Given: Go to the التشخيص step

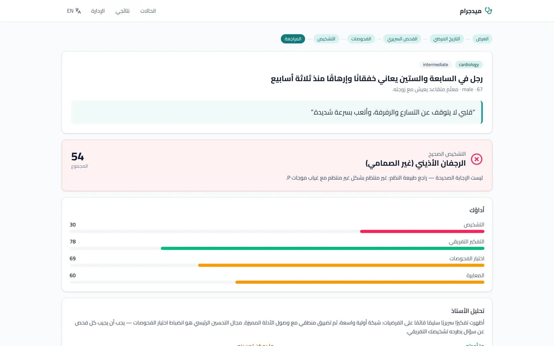Looking at the screenshot, I should [326, 39].
